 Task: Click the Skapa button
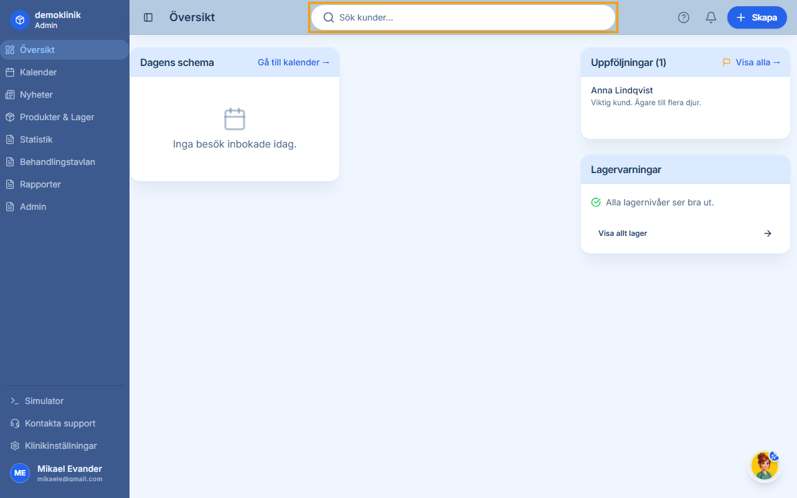[x=757, y=17]
